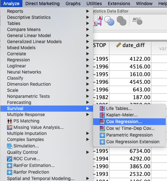Expand the Regression submenu arrow

click(88, 60)
